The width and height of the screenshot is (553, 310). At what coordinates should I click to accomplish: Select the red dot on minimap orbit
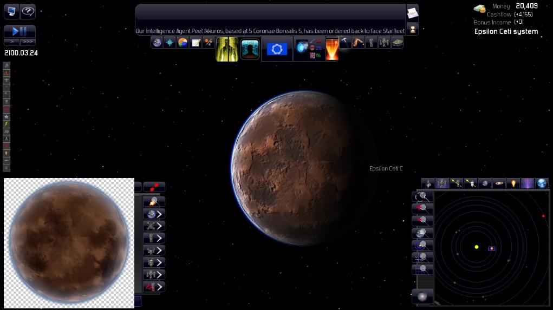[x=543, y=216]
